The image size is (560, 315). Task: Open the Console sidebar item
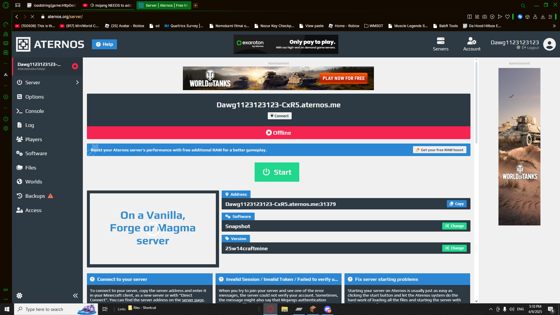click(48, 111)
